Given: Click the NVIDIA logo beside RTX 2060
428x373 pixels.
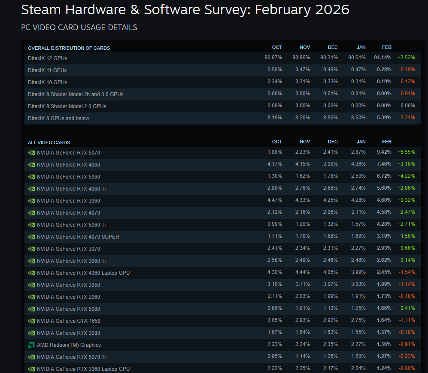Looking at the screenshot, I should (x=31, y=297).
